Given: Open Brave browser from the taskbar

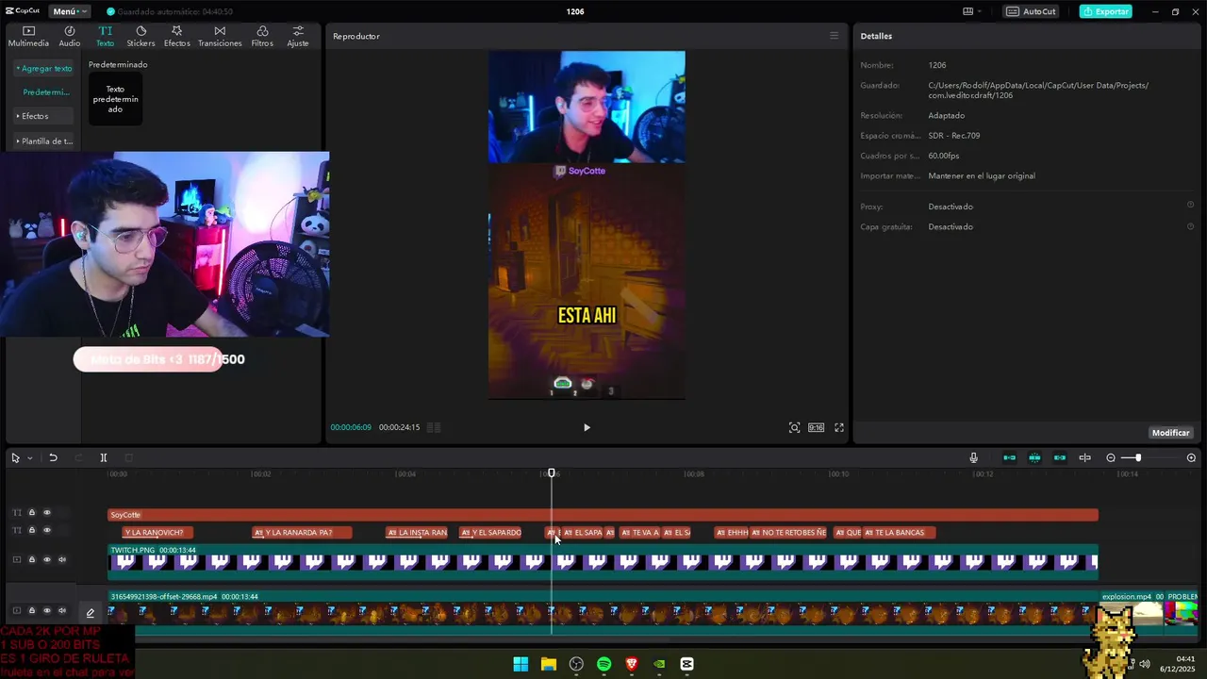Looking at the screenshot, I should (632, 664).
